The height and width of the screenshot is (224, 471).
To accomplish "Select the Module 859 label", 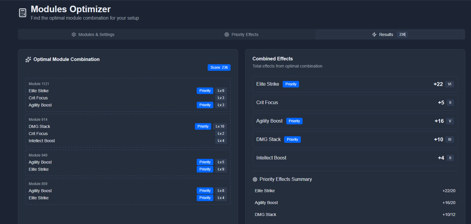I will pyautogui.click(x=38, y=184).
